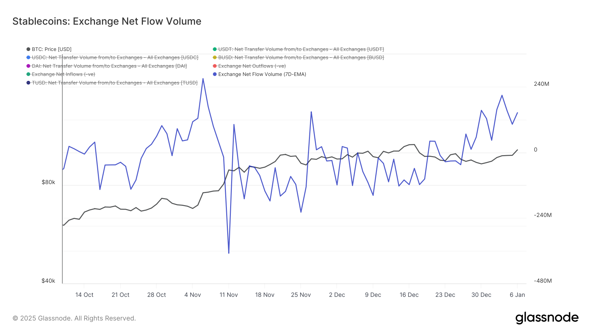This screenshot has width=591, height=333.
Task: Click the glassnode logo
Action: click(x=547, y=318)
